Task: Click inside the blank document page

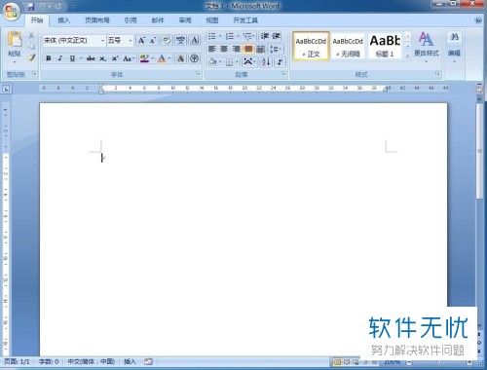Action: 243,229
